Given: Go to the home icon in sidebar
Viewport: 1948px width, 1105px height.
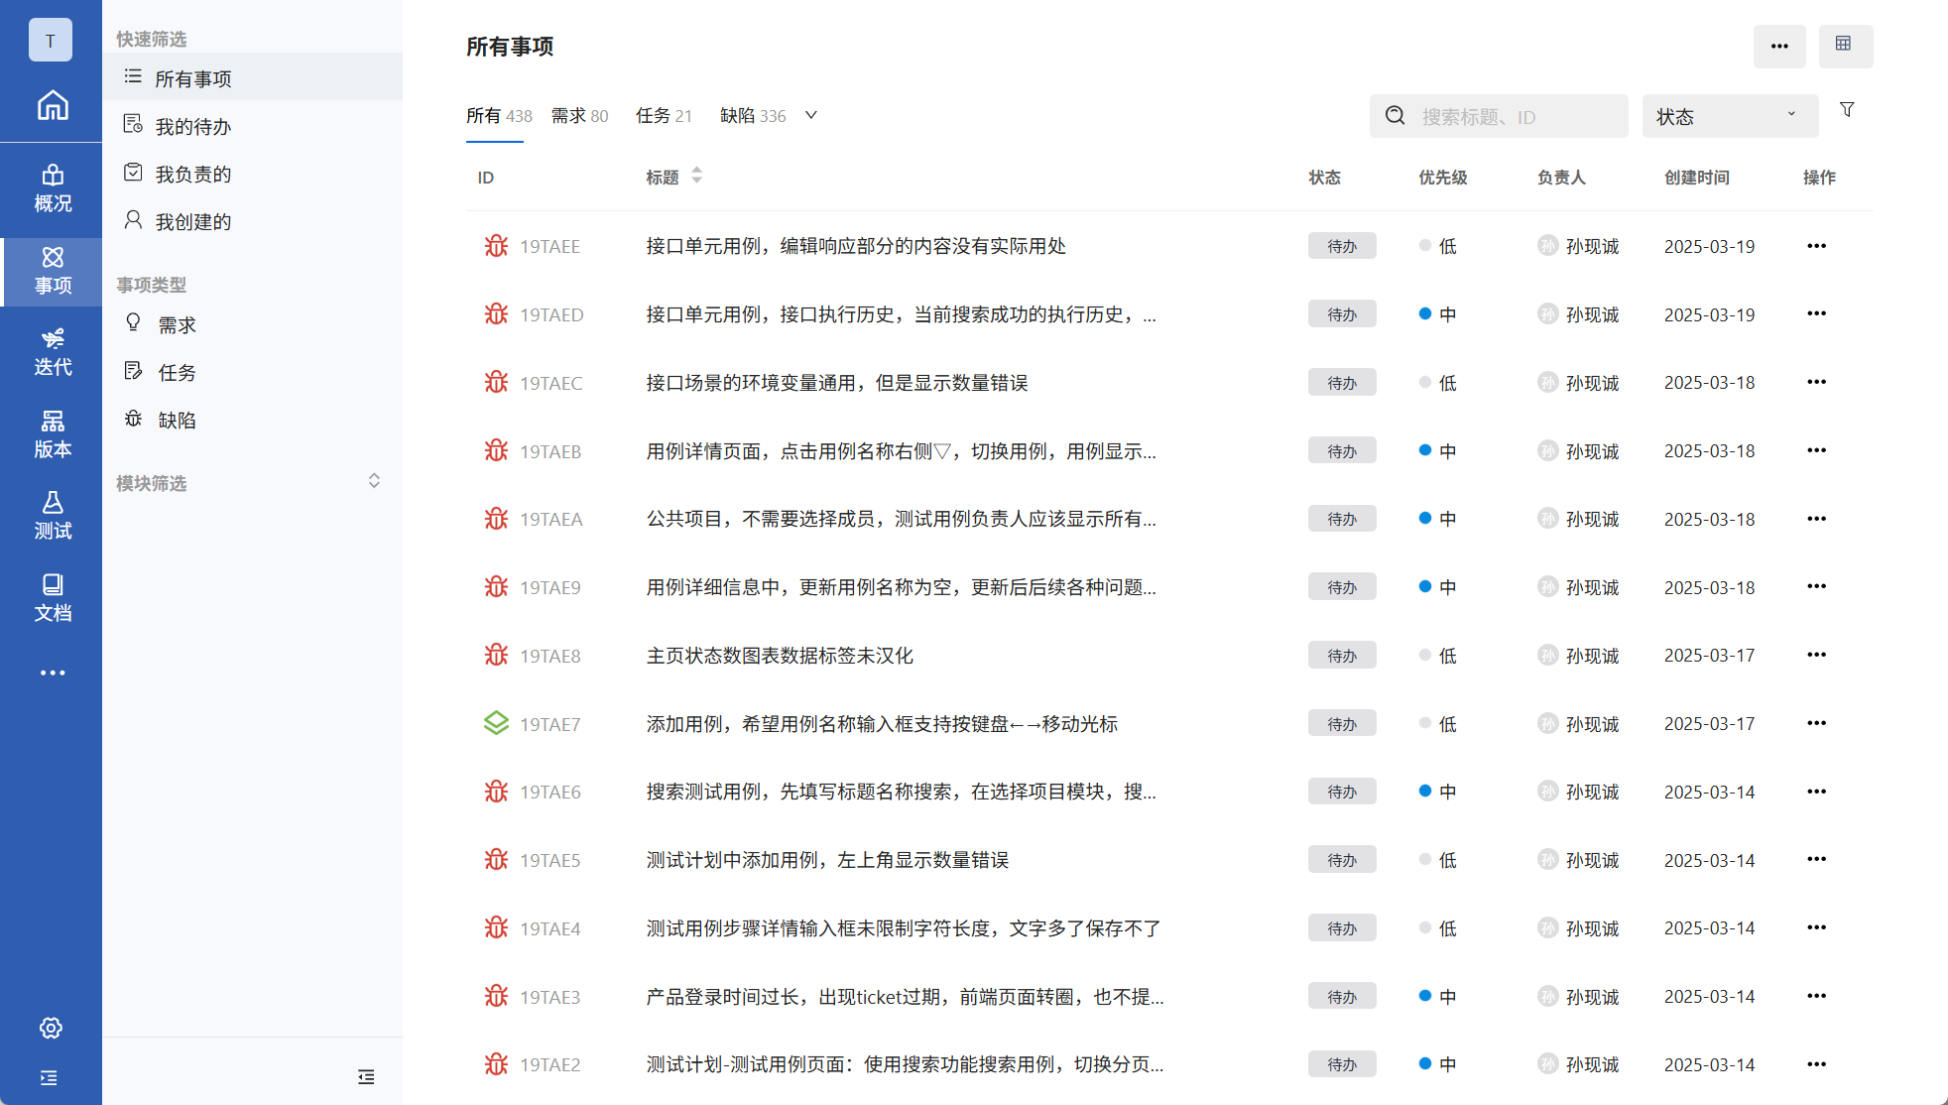Looking at the screenshot, I should click(x=52, y=105).
